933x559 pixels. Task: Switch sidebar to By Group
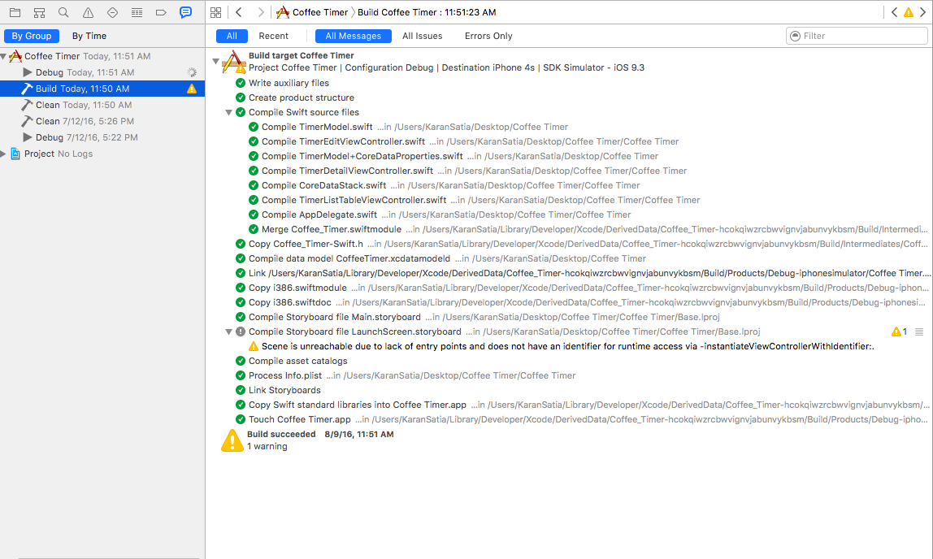tap(32, 36)
